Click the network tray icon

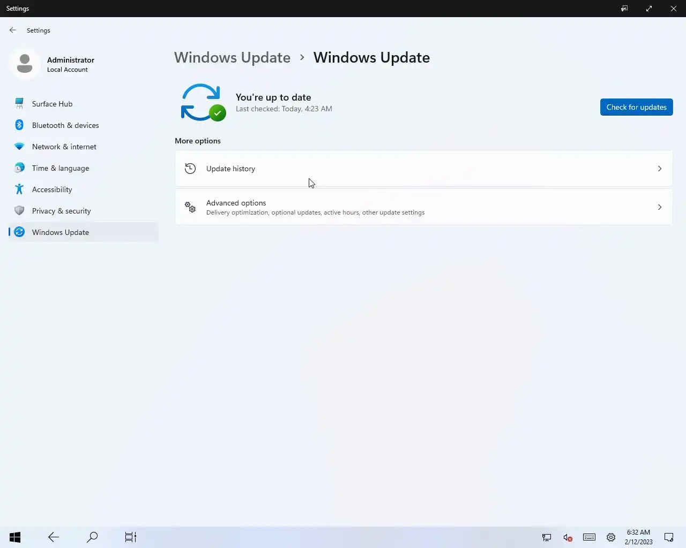(547, 537)
